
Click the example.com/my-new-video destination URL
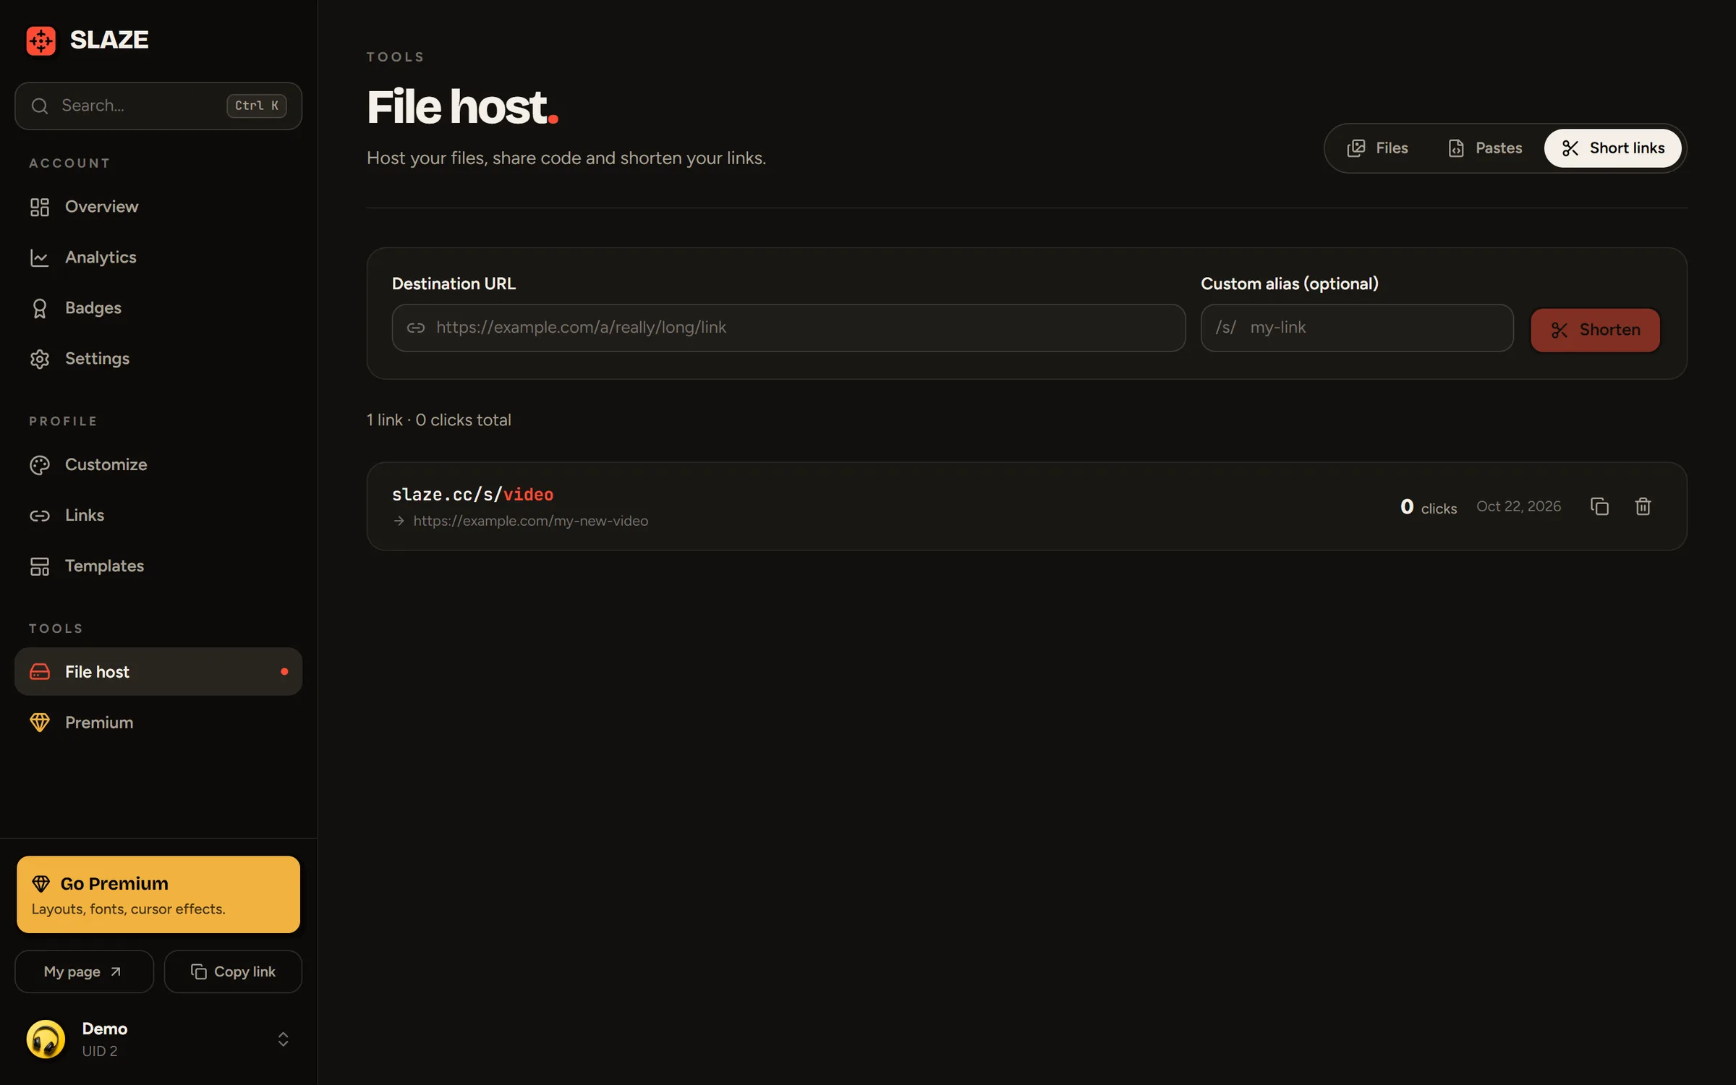coord(530,521)
